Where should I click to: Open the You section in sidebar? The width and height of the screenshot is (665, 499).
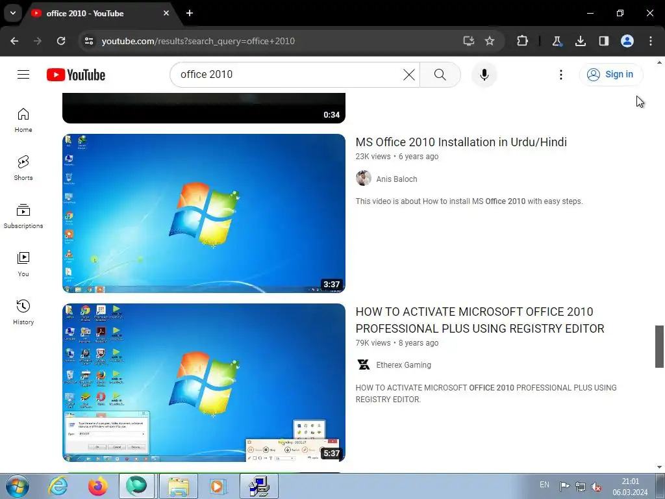click(x=23, y=264)
